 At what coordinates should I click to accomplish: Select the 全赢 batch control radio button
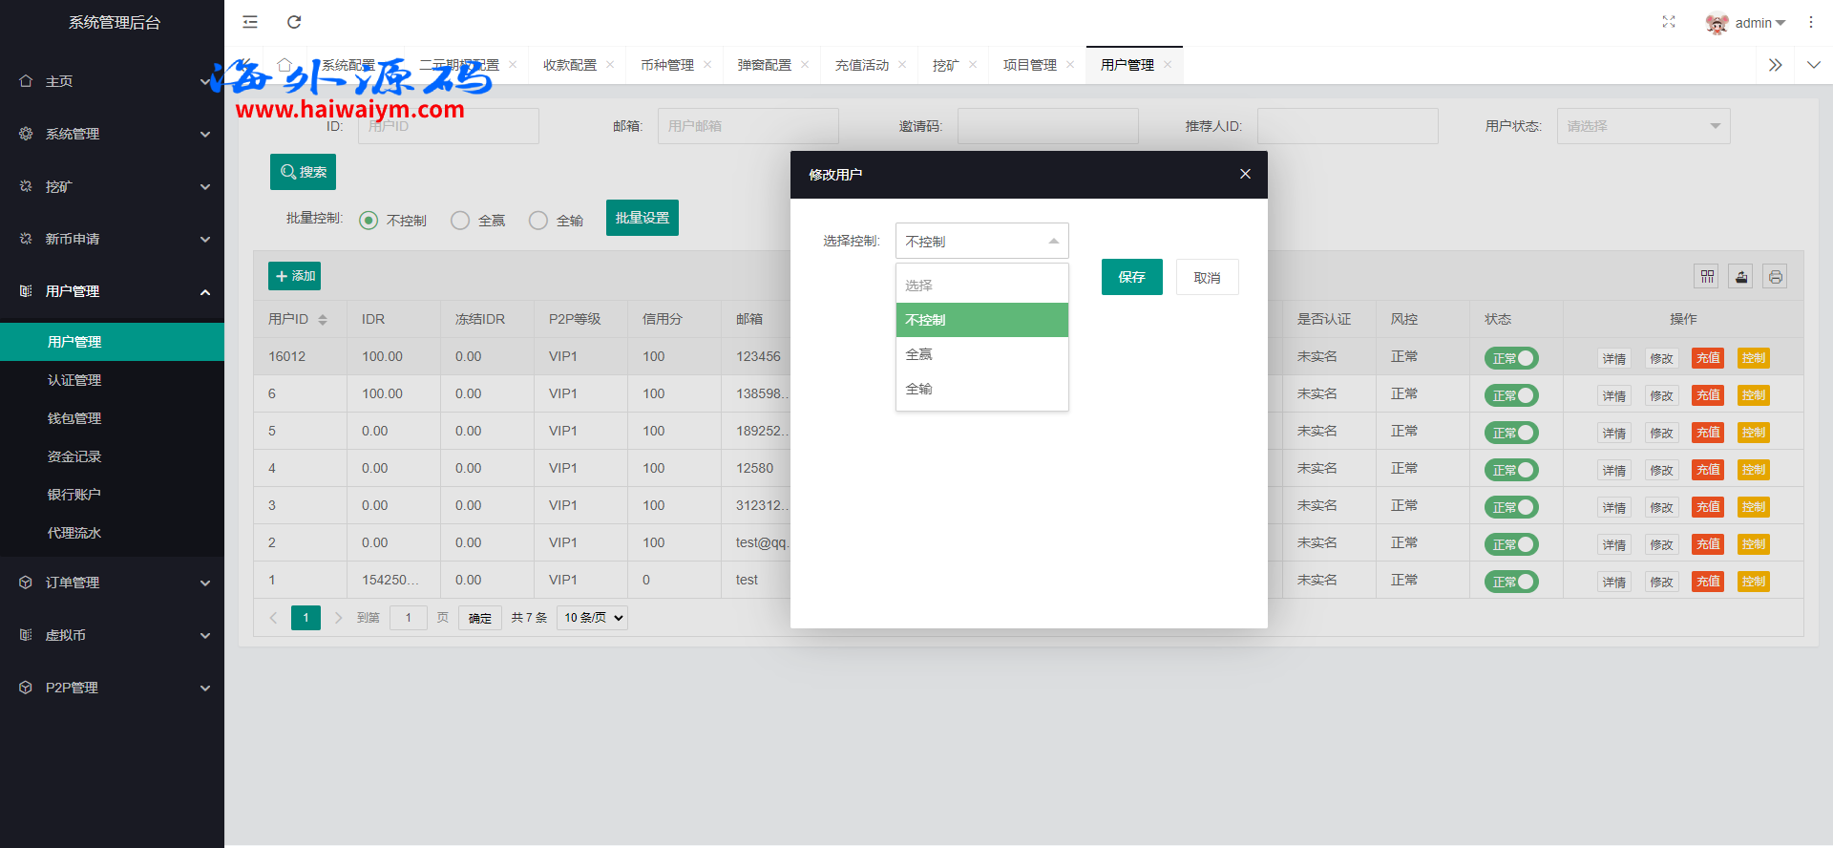(460, 221)
